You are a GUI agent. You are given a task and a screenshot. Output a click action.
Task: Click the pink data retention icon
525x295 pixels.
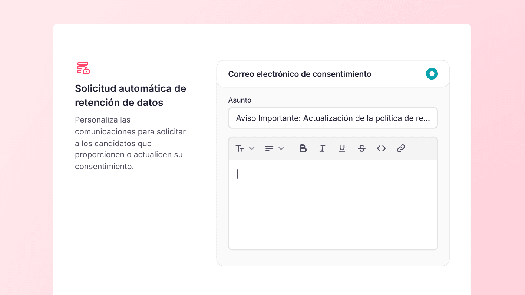pos(83,68)
